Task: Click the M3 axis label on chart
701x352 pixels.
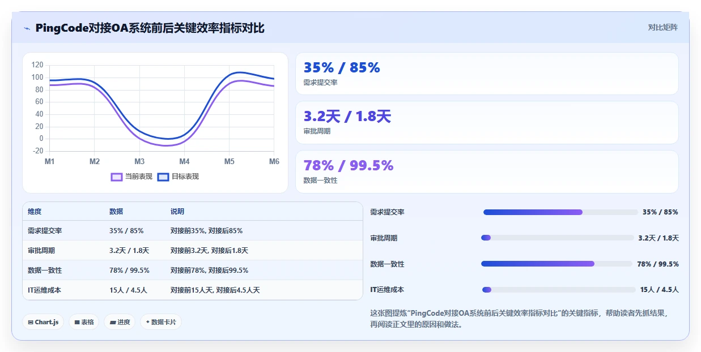Action: click(139, 161)
